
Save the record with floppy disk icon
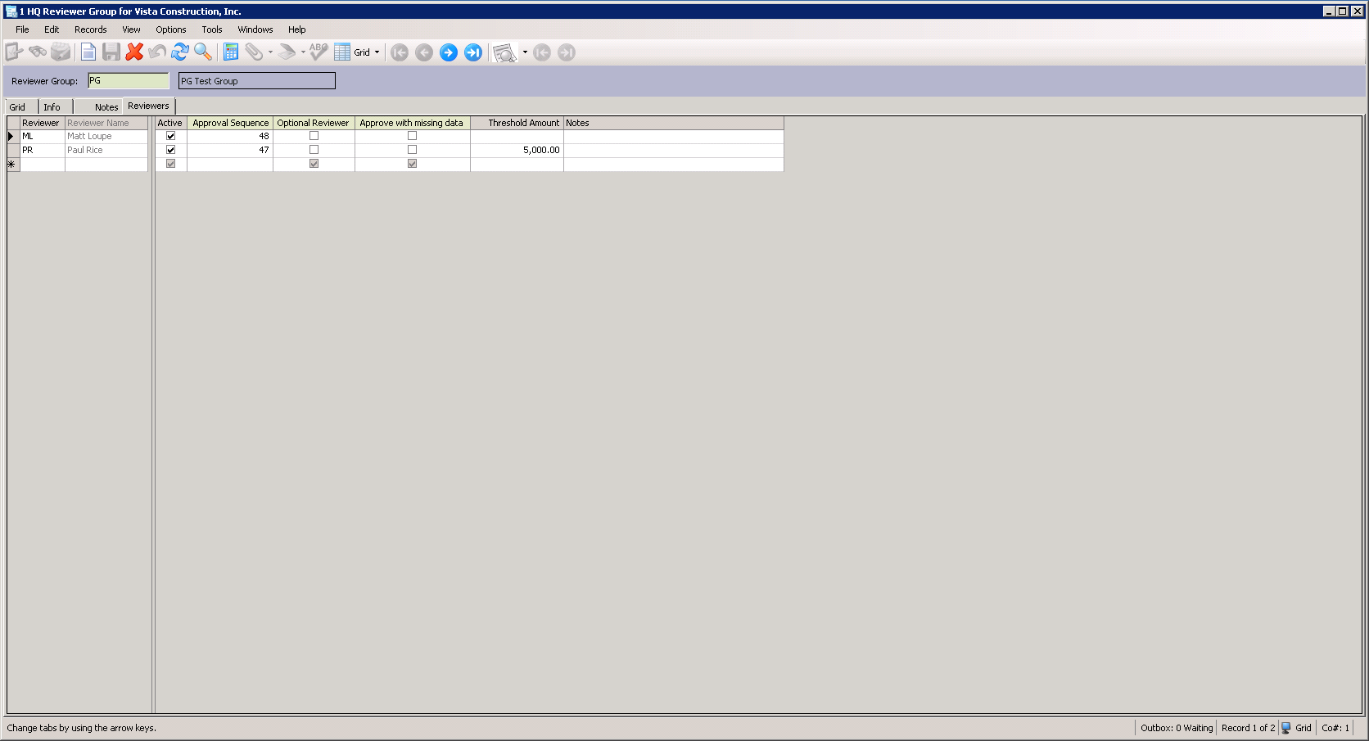111,52
